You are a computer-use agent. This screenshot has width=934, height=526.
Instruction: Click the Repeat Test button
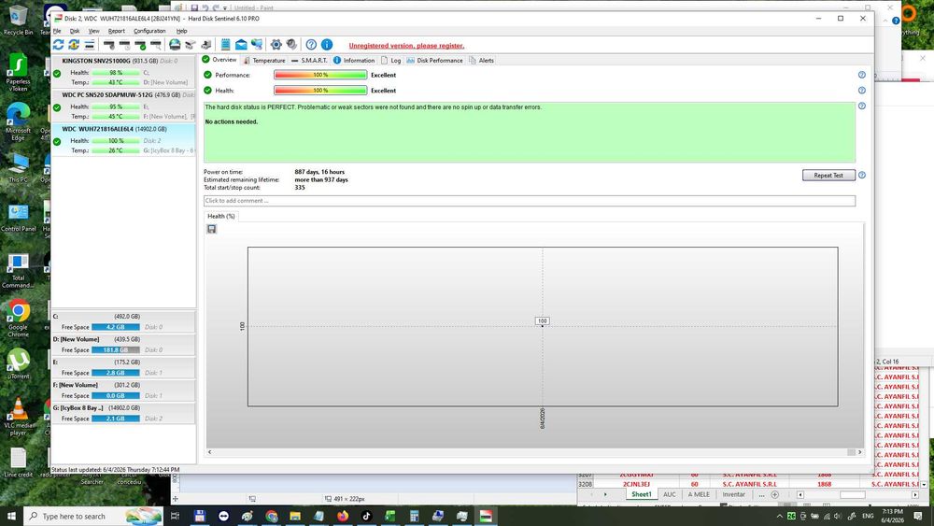(828, 175)
